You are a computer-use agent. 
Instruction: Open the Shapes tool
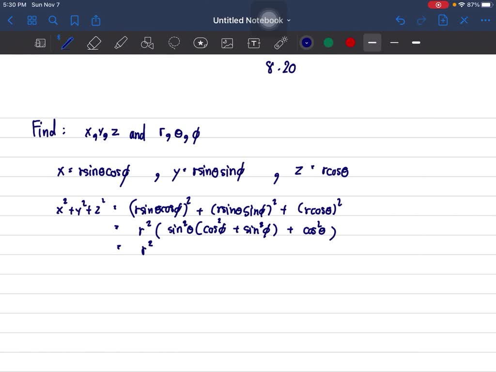pyautogui.click(x=147, y=43)
